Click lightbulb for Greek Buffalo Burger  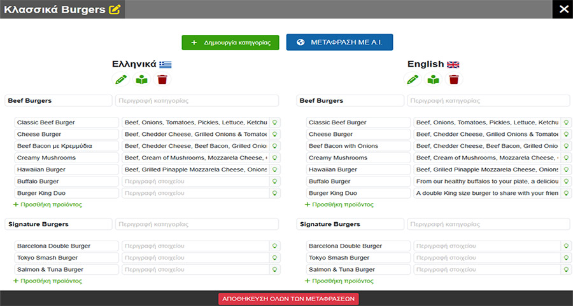275,182
